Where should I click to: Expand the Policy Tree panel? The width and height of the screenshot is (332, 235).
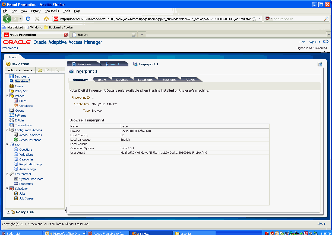click(8, 212)
